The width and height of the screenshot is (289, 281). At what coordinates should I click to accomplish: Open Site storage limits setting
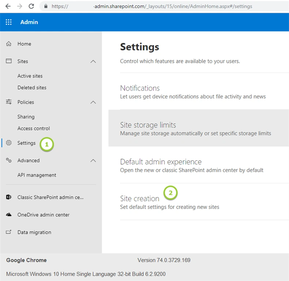pos(199,128)
